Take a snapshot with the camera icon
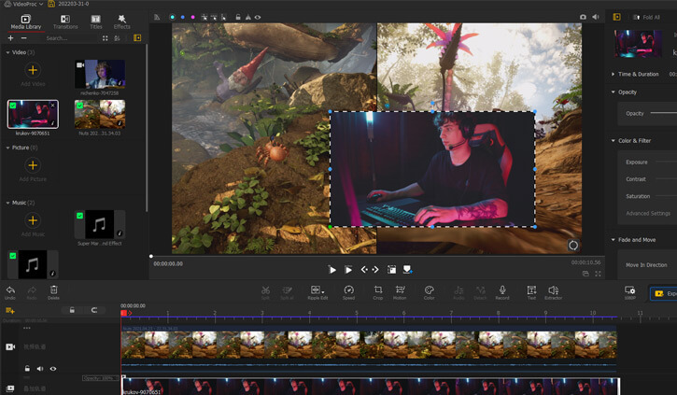The height and width of the screenshot is (395, 677). (x=584, y=17)
